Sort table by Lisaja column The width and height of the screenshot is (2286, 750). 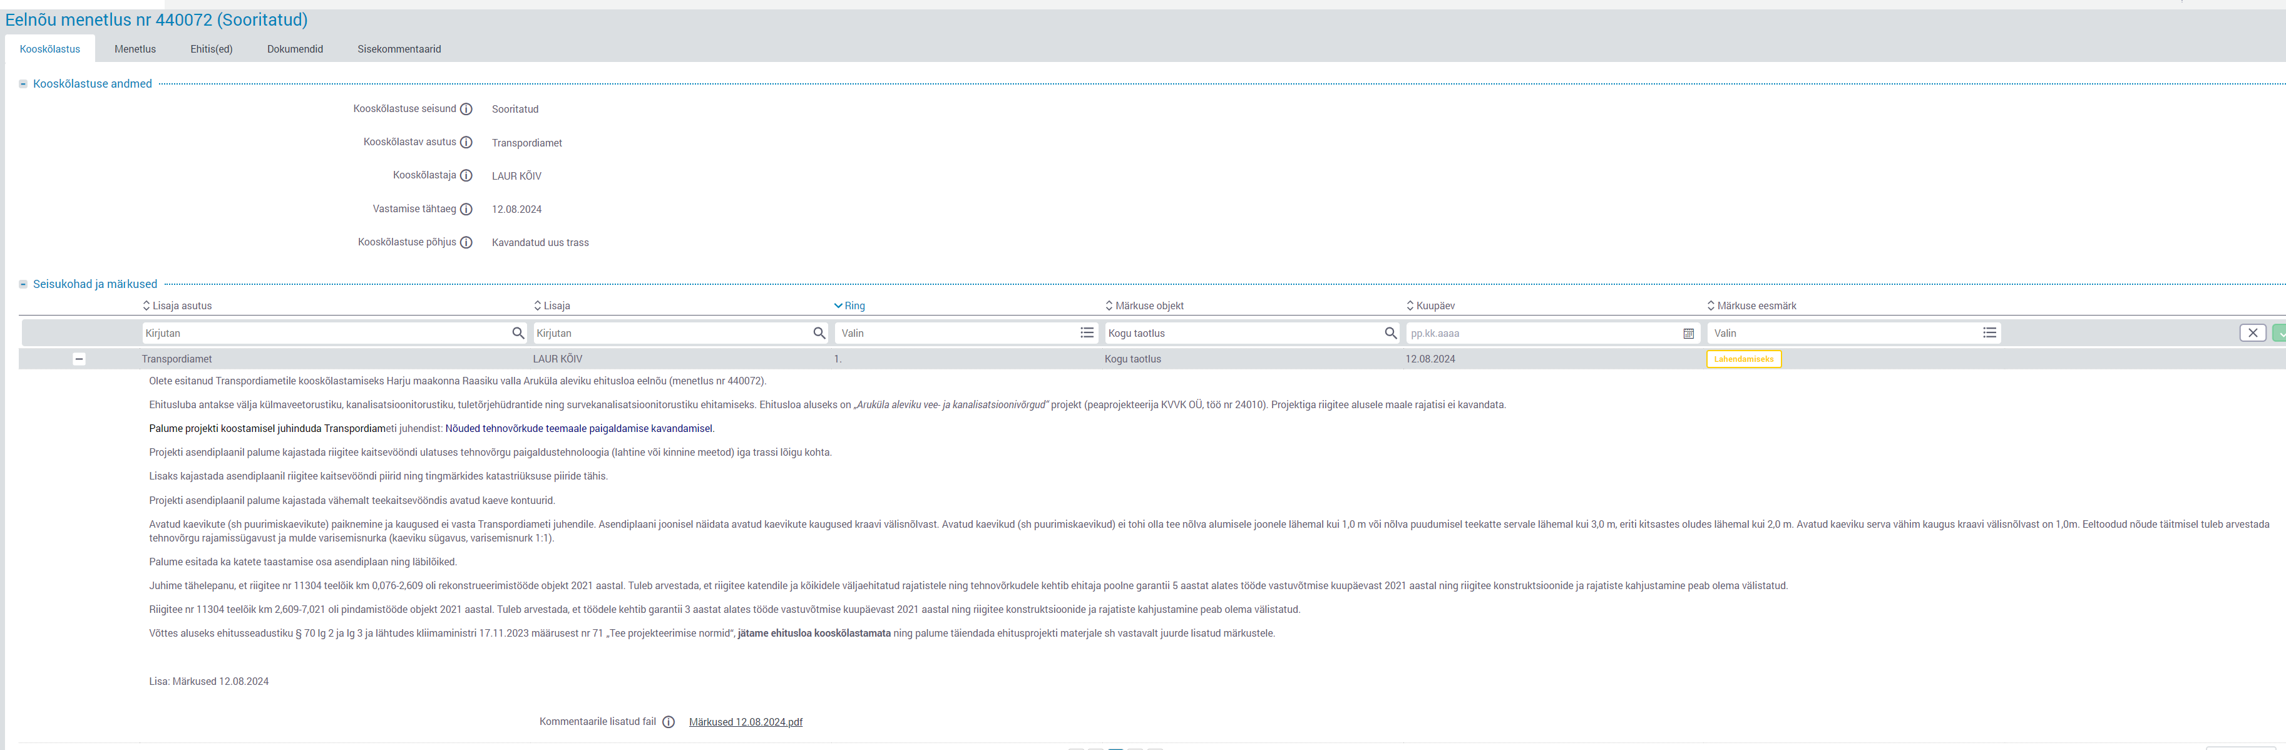[551, 306]
